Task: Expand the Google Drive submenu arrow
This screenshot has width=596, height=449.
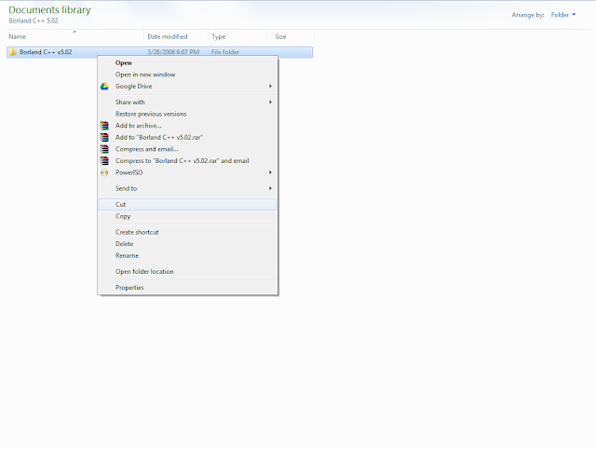Action: [270, 87]
